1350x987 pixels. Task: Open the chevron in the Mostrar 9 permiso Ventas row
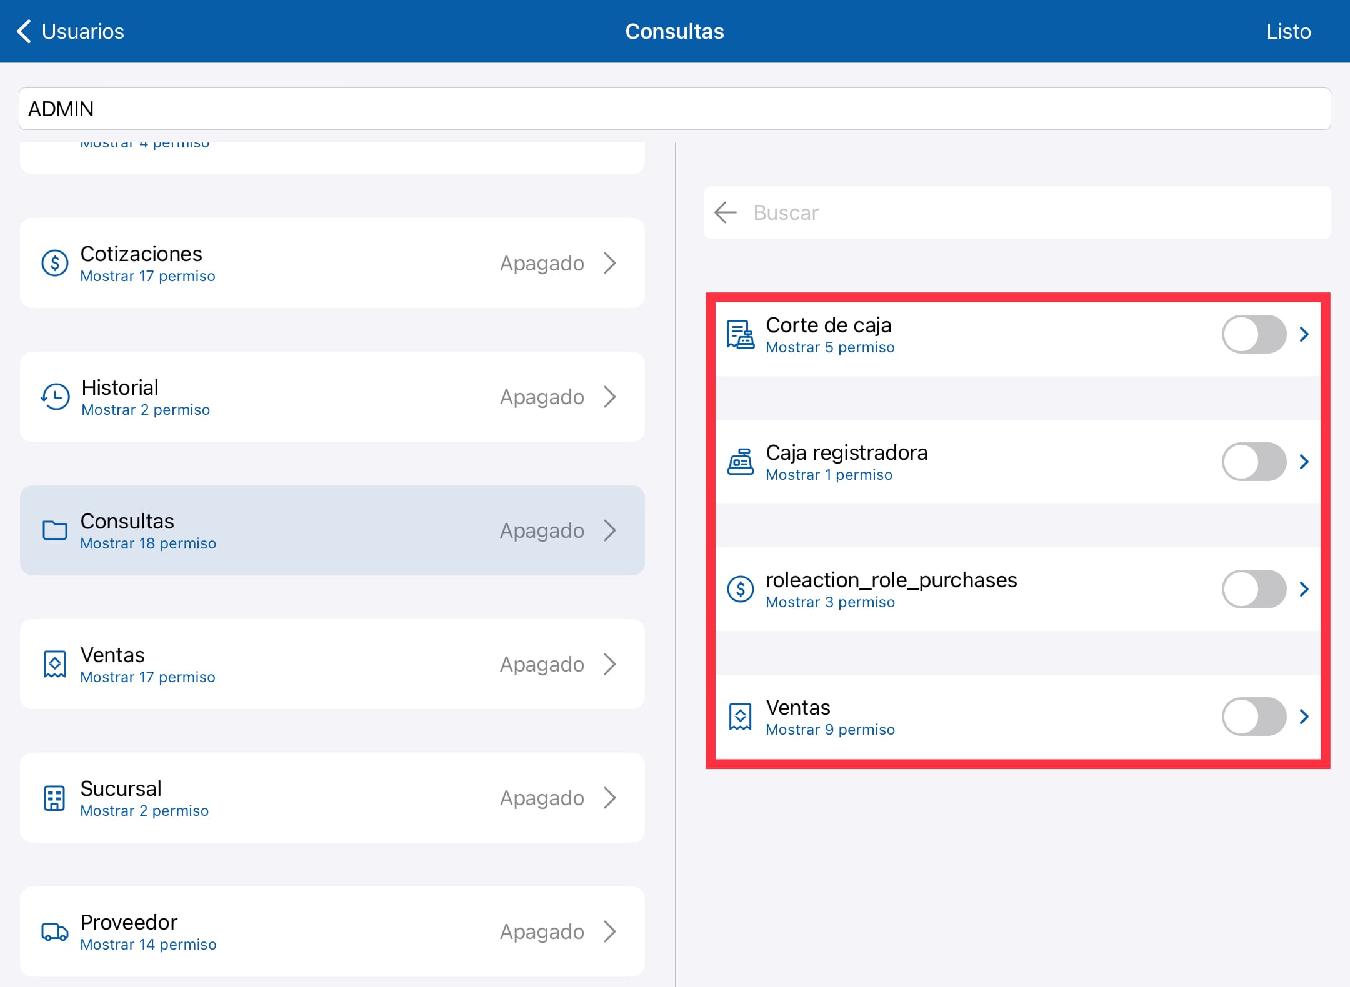pyautogui.click(x=1304, y=717)
